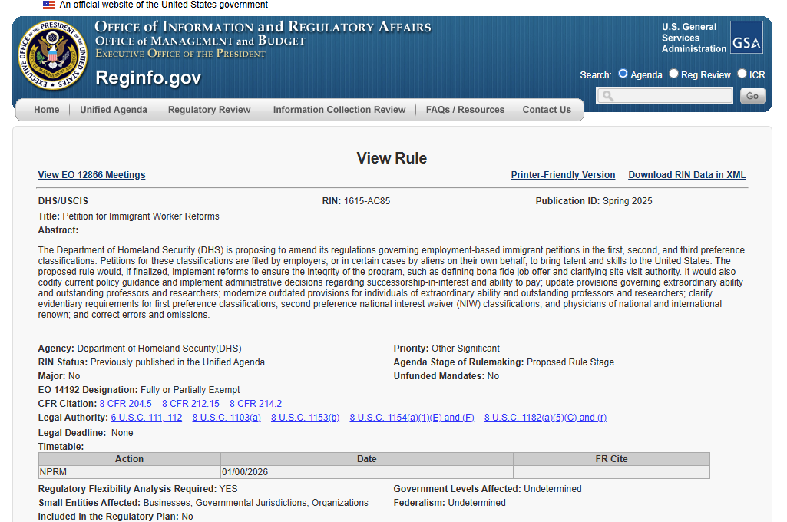Open the 8 CFR 214.2 citation
787x522 pixels.
point(256,404)
